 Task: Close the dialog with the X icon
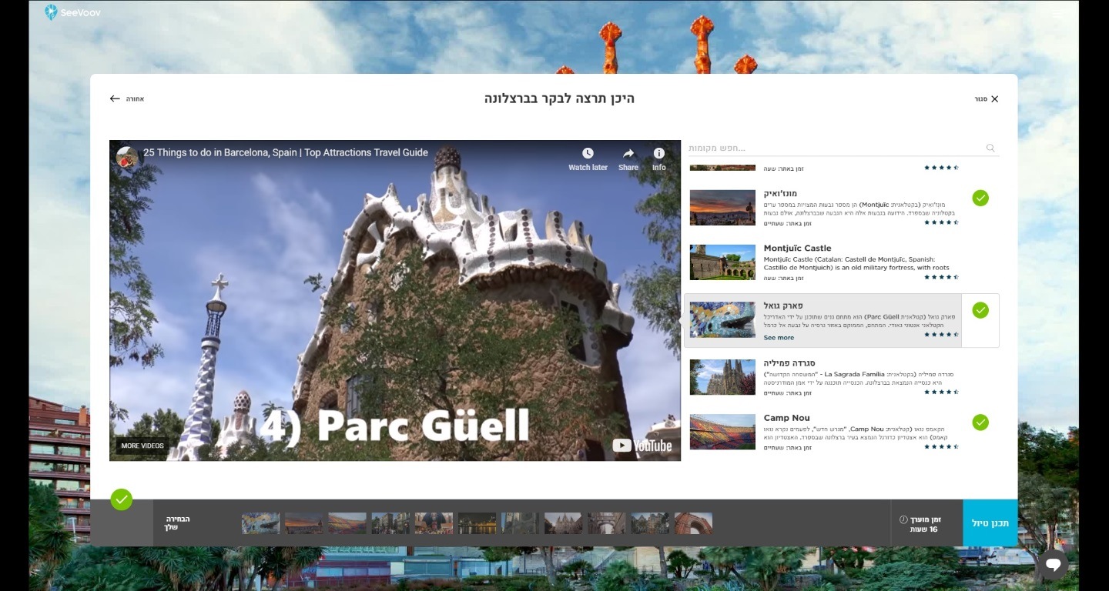tap(994, 98)
